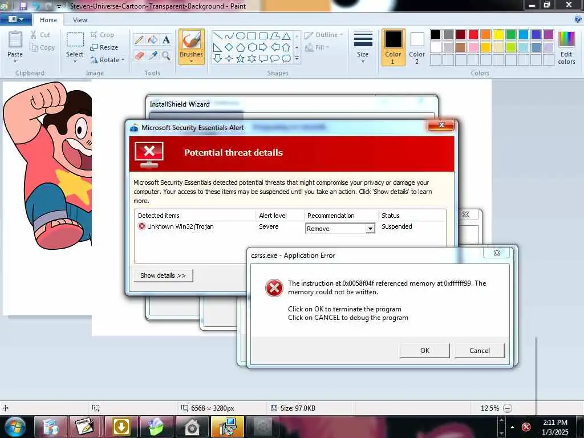The height and width of the screenshot is (438, 584).
Task: Close the Microsoft Security Essentials Alert window
Action: pyautogui.click(x=441, y=125)
